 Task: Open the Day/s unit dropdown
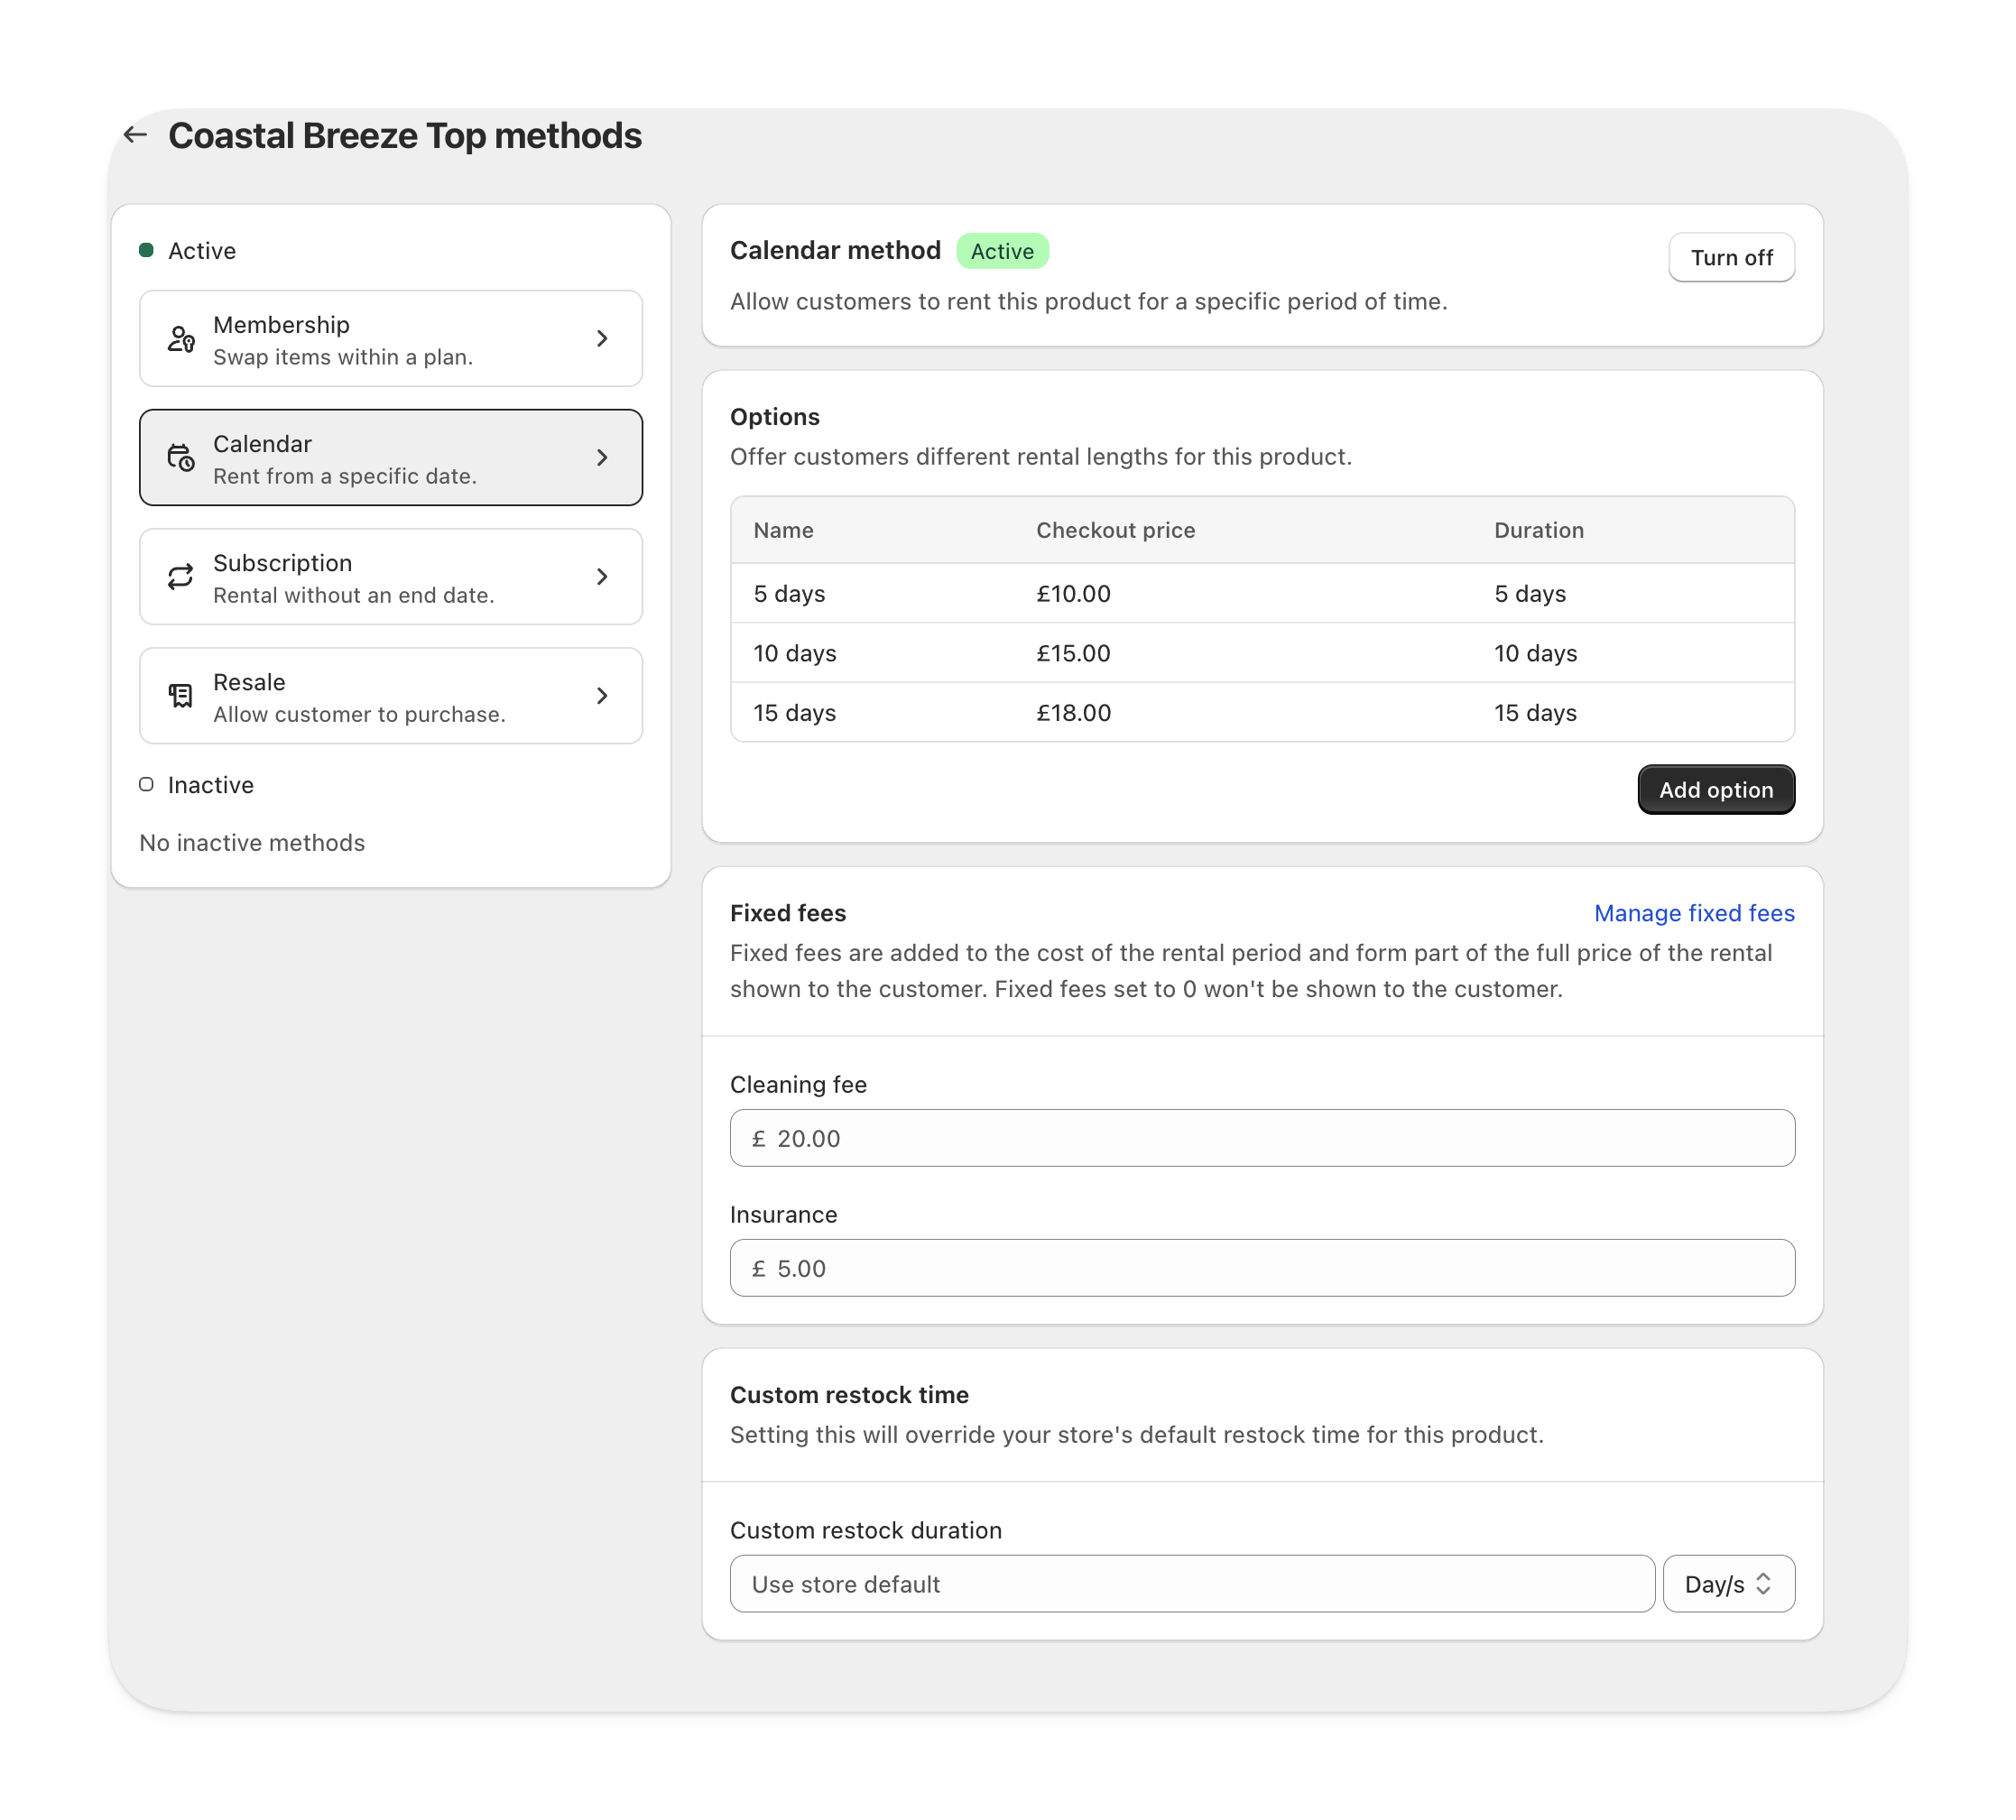pyautogui.click(x=1728, y=1584)
